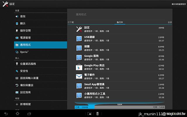Click 安全性 label text
Image resolution: width=187 pixels, height=117 pixels.
tap(24, 71)
